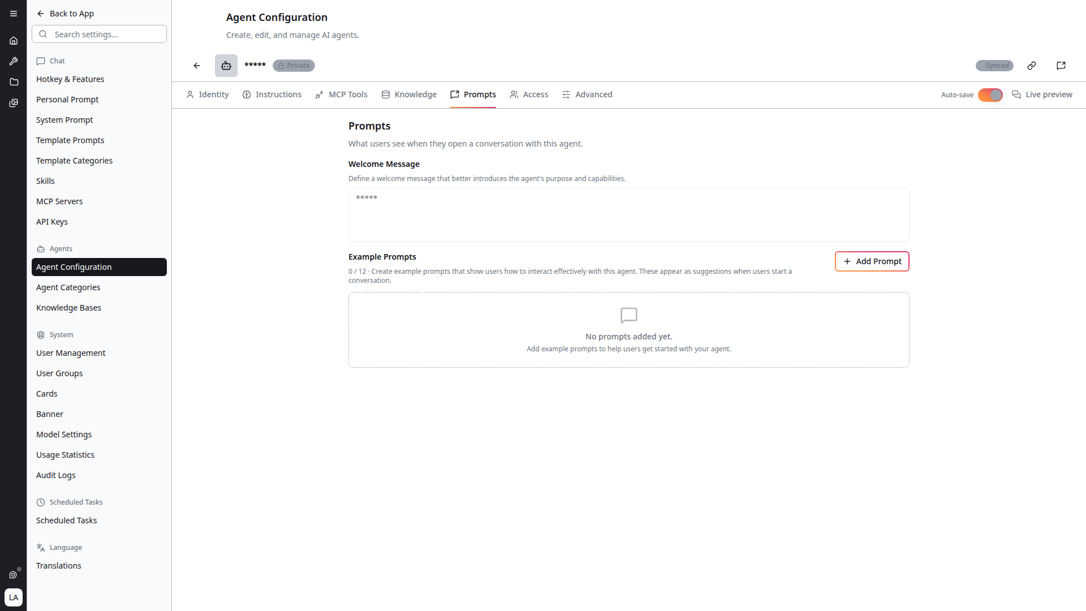Image resolution: width=1086 pixels, height=611 pixels.
Task: Switch to the Access tab
Action: point(529,94)
